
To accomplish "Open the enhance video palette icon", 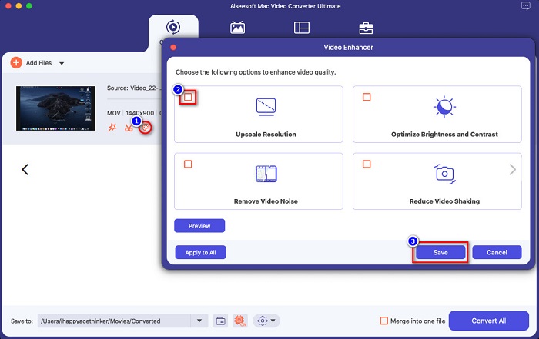I will pos(146,128).
